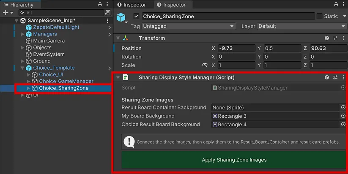
Task: Open picker for Choice Result Board Background
Action: tap(343, 124)
